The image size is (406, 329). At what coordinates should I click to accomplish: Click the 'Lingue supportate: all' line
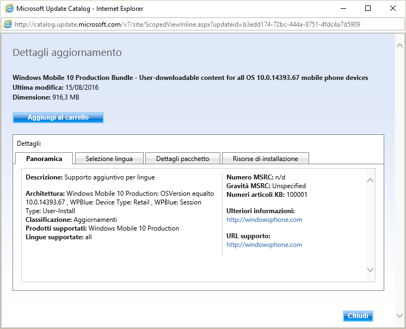click(59, 237)
